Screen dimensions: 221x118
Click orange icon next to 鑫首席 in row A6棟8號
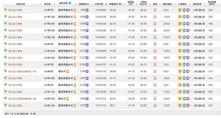click(x=67, y=71)
